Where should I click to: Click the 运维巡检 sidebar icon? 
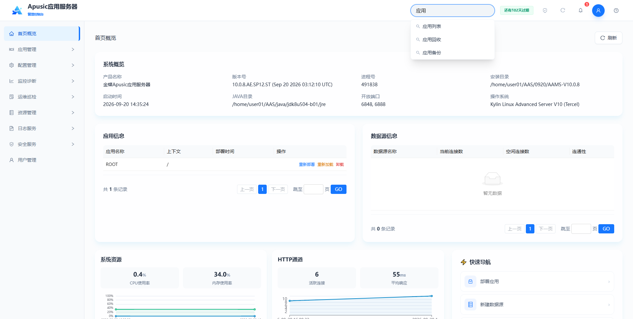coord(12,97)
